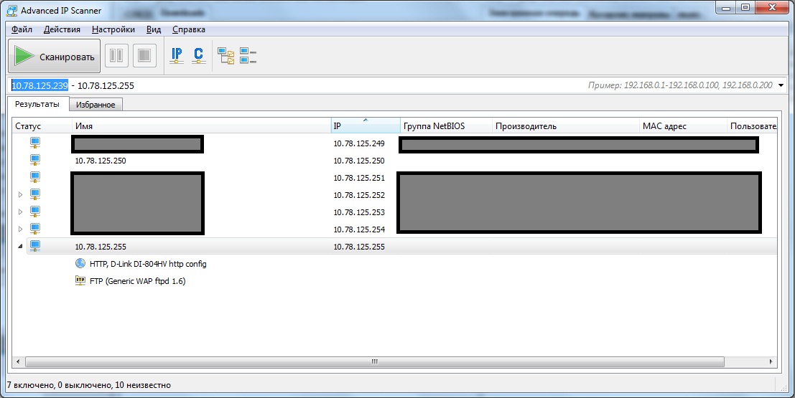Click the FTP Generic WAP ftpd icon
Screen dimensions: 795x398
pyautogui.click(x=80, y=281)
